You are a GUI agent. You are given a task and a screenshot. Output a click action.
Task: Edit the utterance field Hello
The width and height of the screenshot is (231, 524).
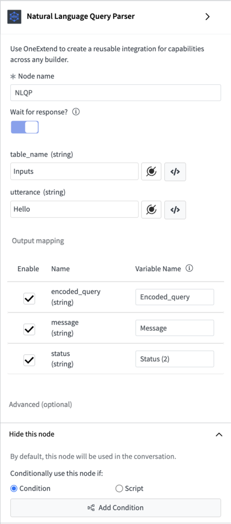point(74,209)
